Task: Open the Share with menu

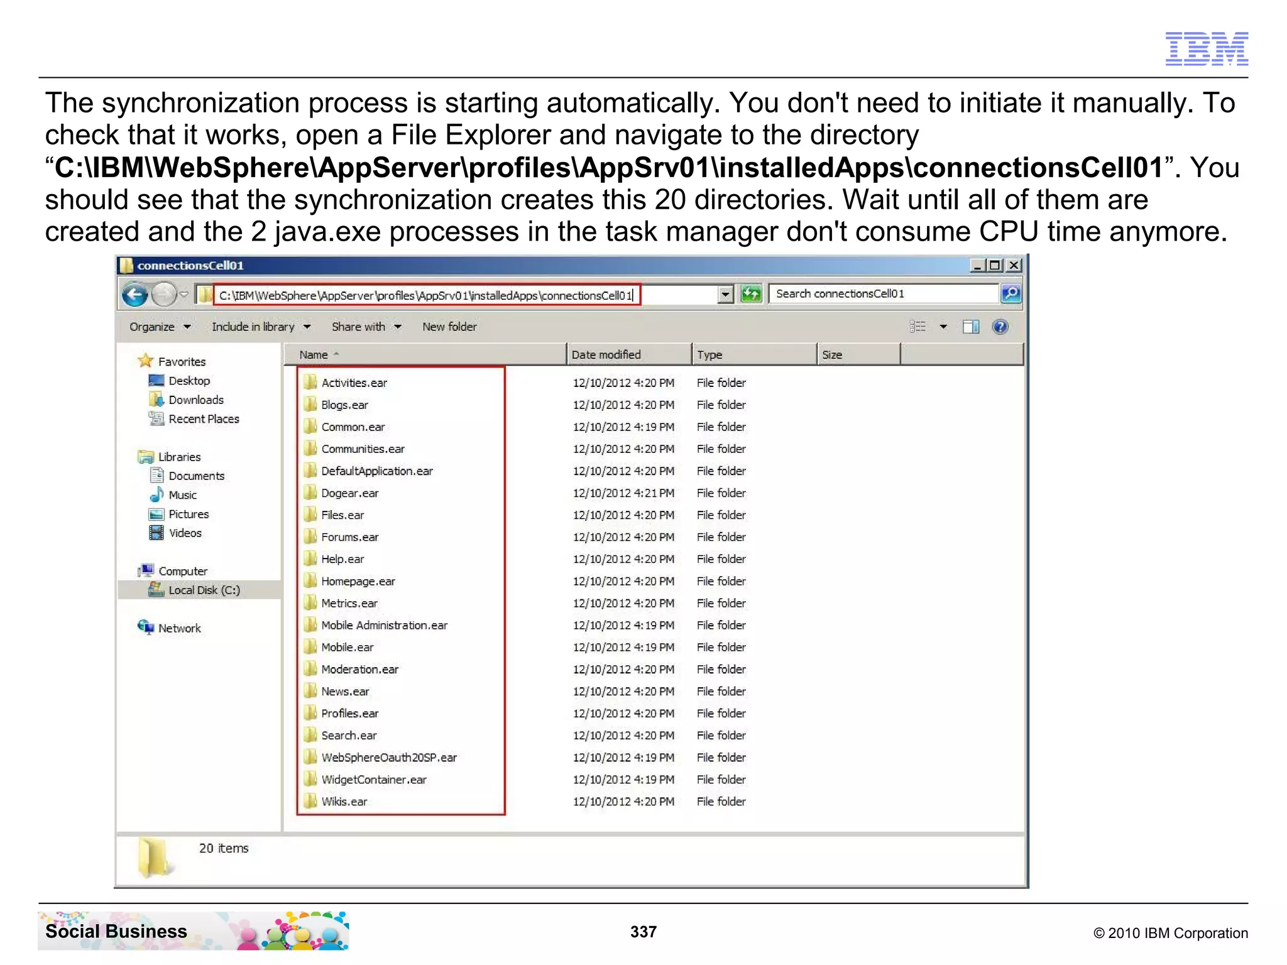Action: click(366, 327)
